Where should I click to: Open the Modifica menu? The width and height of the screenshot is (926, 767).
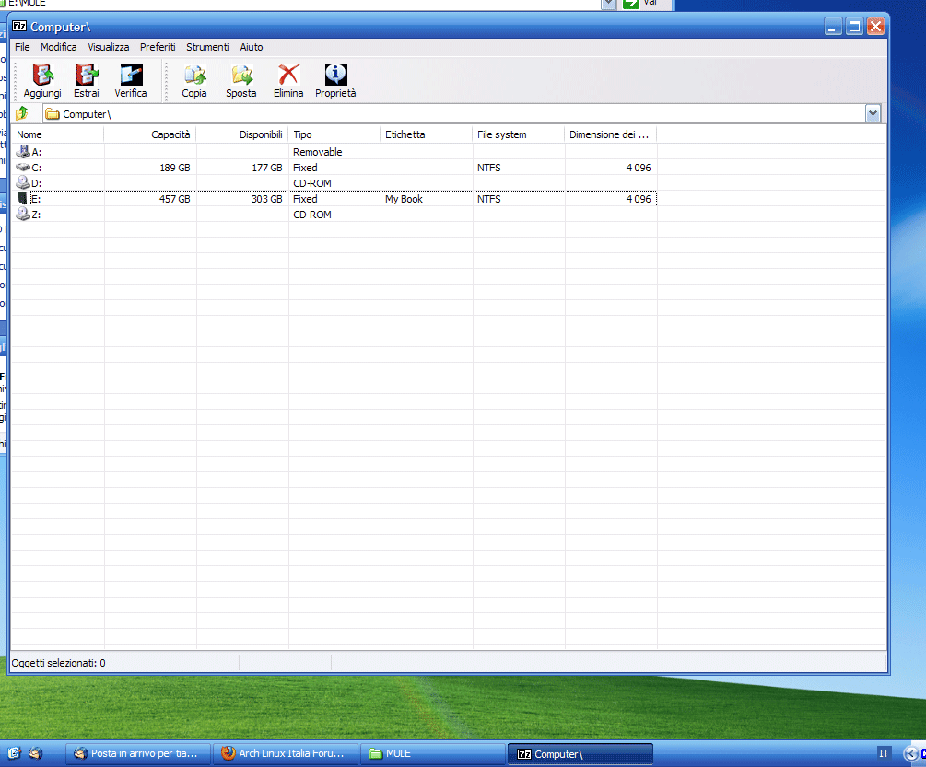click(58, 47)
